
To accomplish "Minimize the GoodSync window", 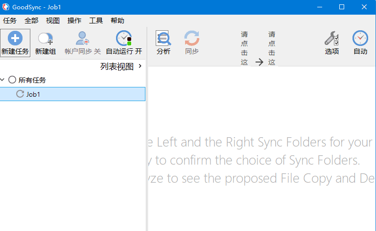I will pyautogui.click(x=320, y=7).
